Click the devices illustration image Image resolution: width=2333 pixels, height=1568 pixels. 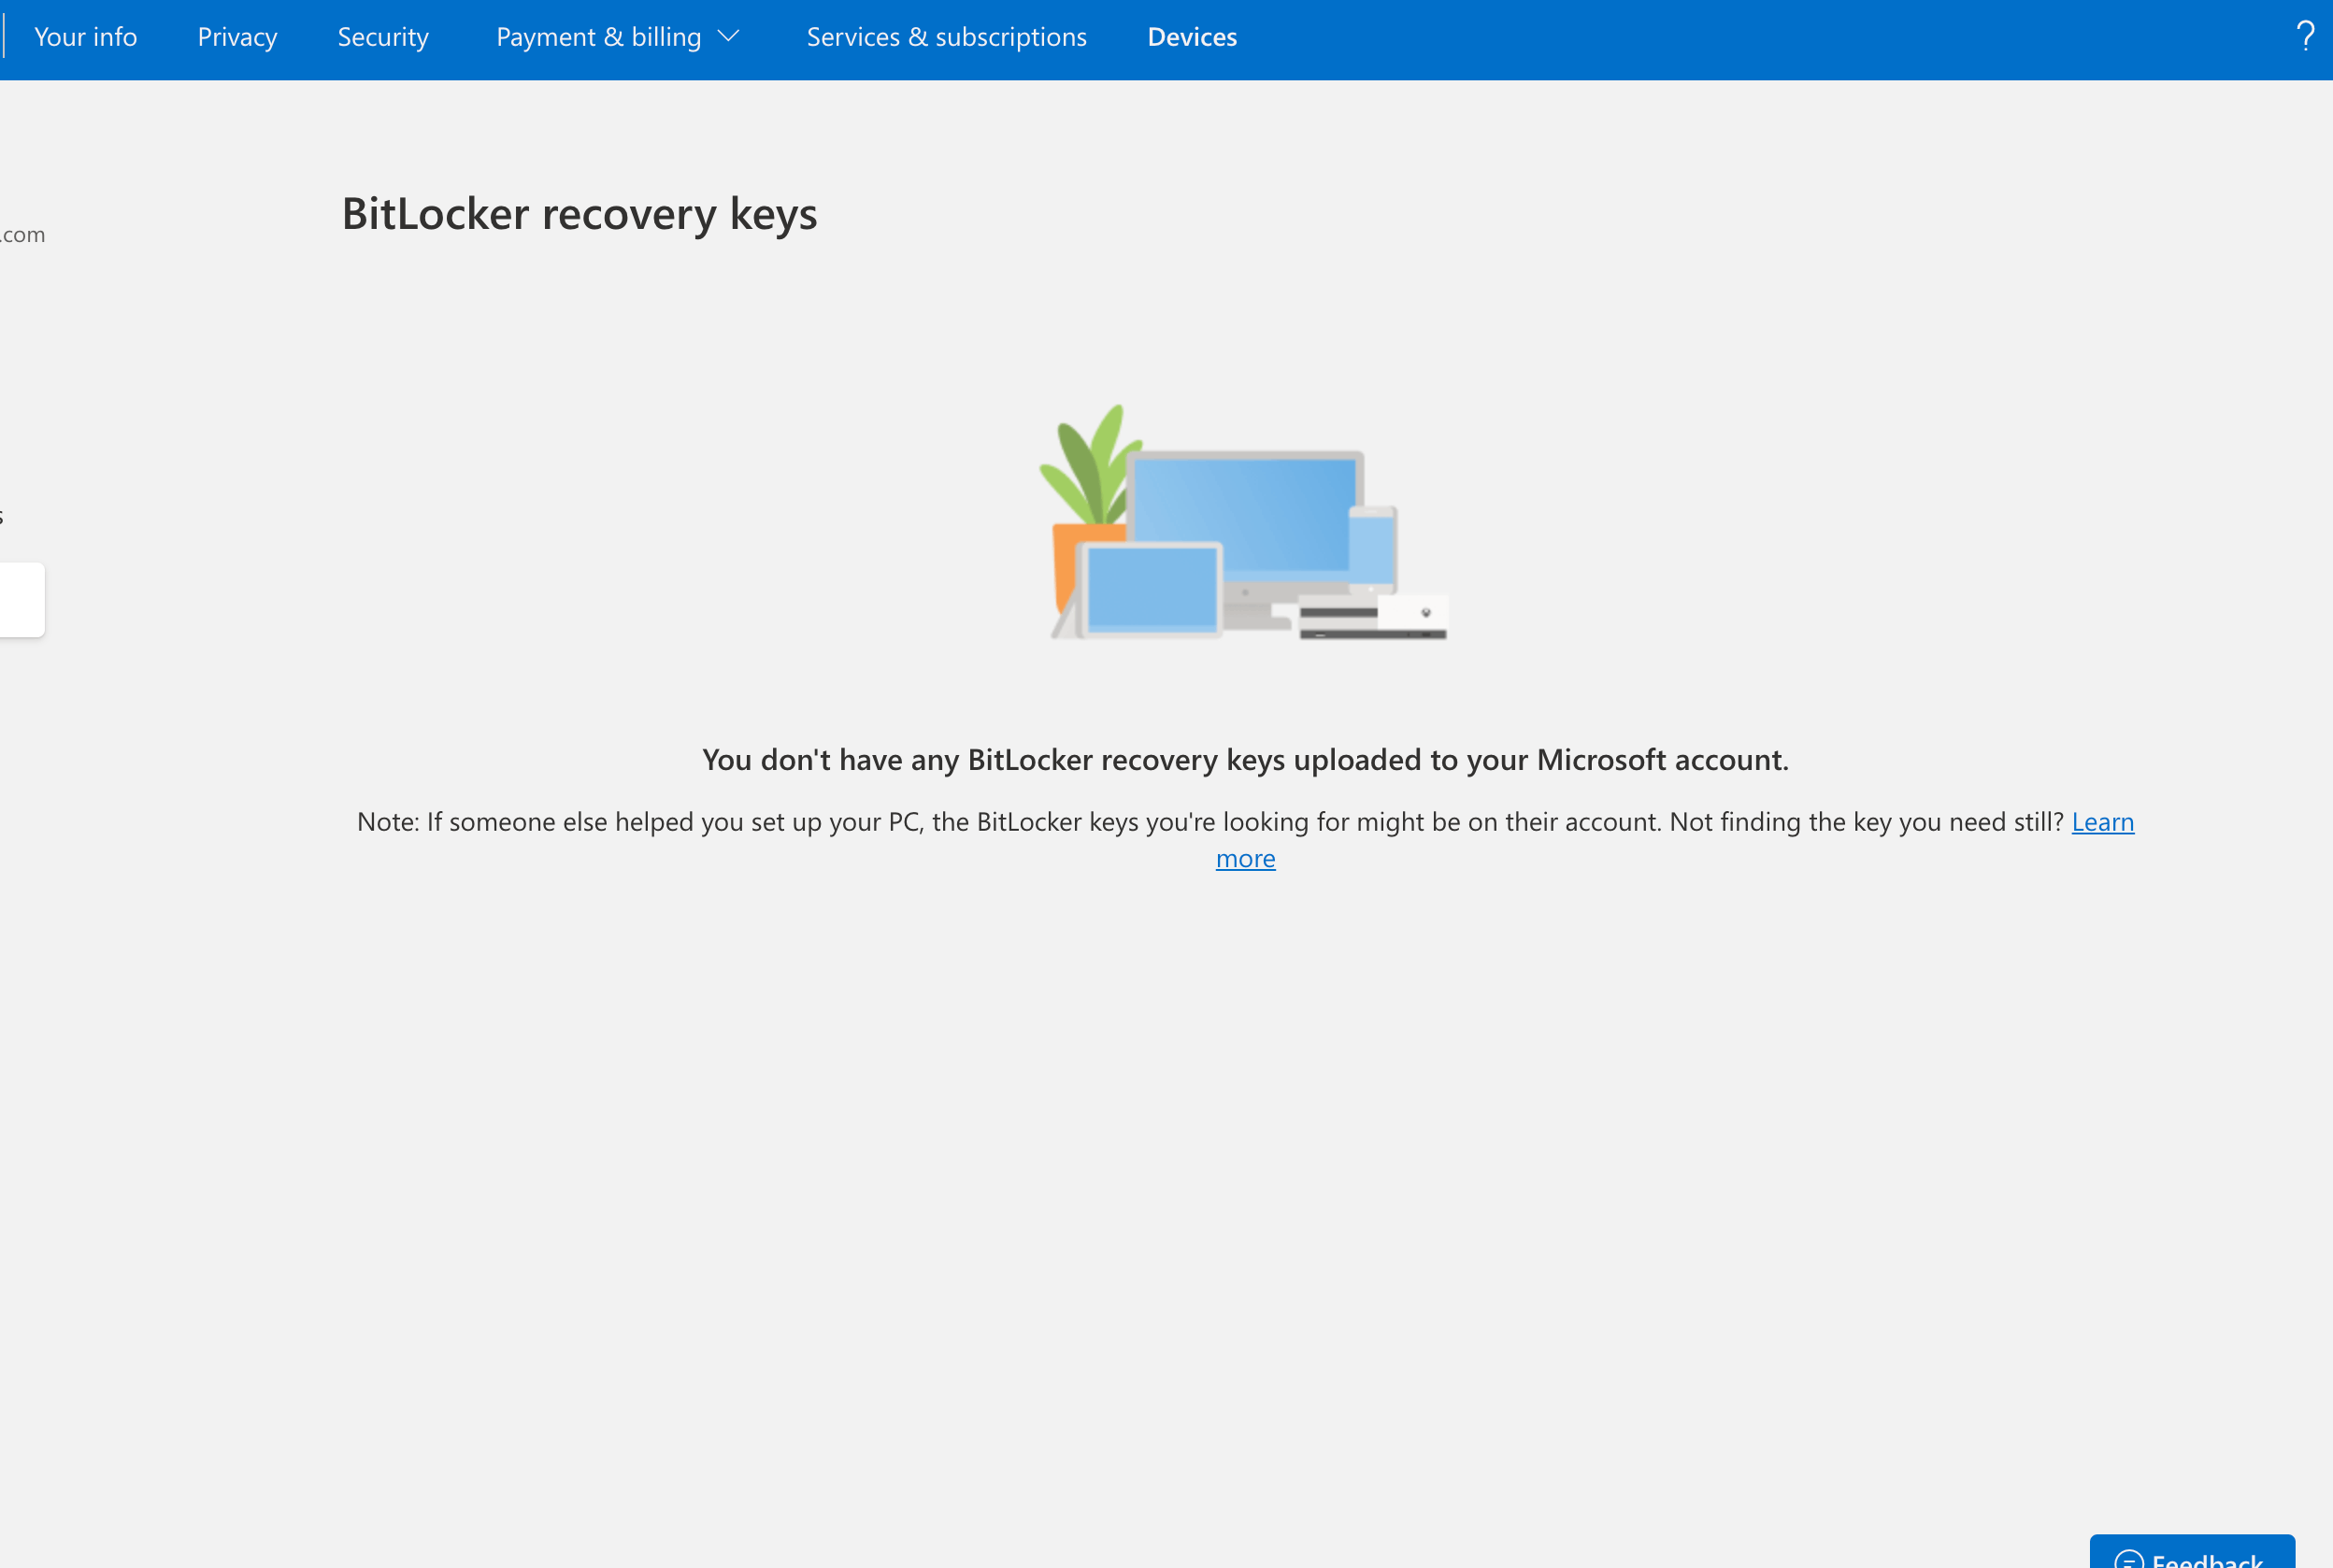pyautogui.click(x=1245, y=522)
